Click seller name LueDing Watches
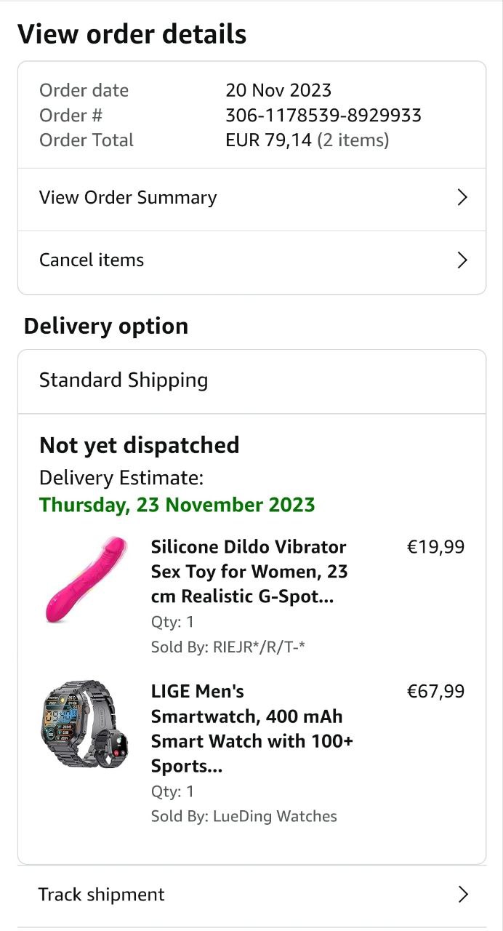The height and width of the screenshot is (931, 503). point(275,816)
